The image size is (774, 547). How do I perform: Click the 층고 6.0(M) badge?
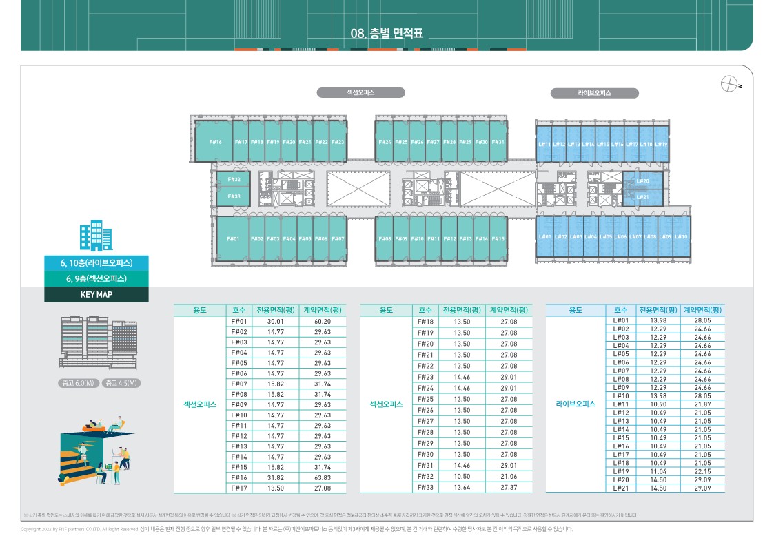(77, 383)
